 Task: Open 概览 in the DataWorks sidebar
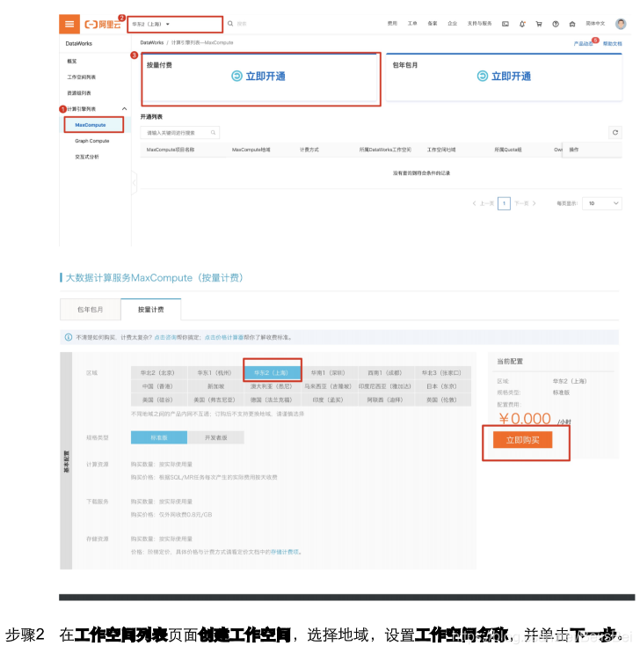[x=72, y=62]
